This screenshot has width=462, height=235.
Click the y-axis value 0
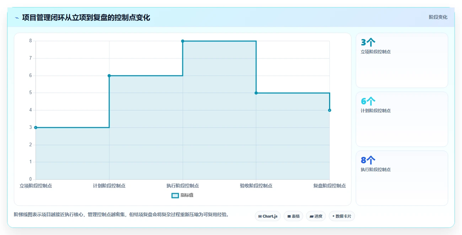coord(31,179)
